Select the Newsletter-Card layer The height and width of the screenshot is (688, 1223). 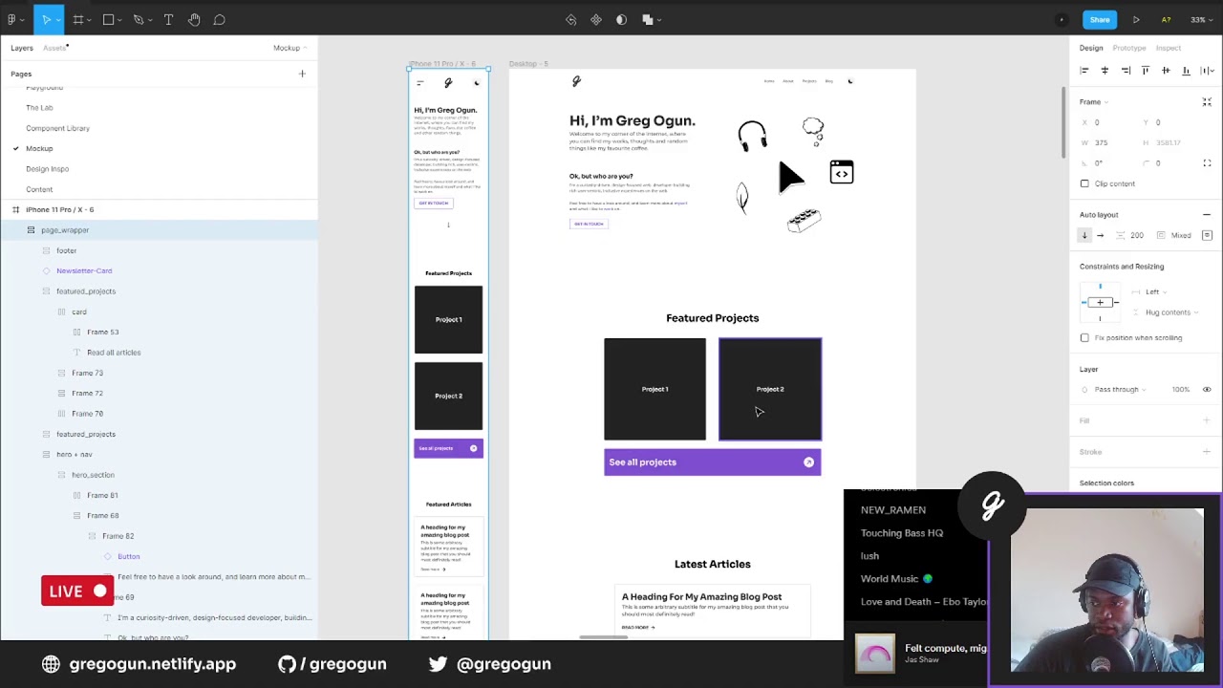click(84, 271)
